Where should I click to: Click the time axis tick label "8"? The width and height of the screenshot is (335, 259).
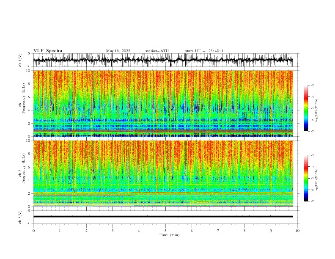click(244, 231)
